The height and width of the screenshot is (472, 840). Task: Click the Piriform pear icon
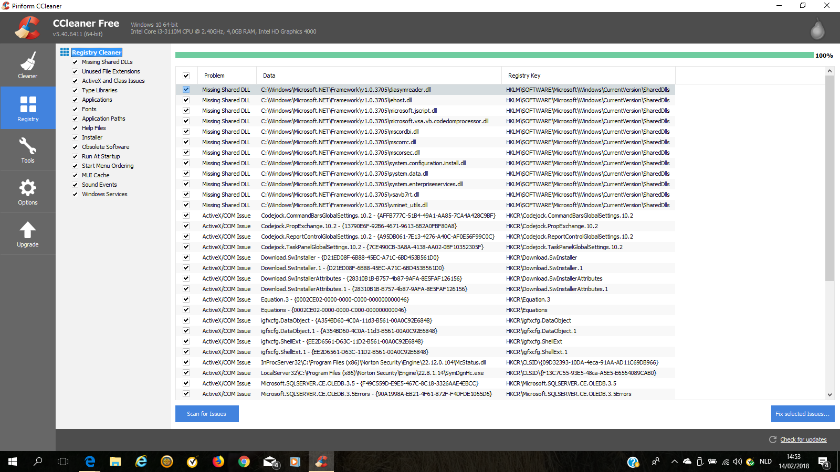pyautogui.click(x=817, y=29)
